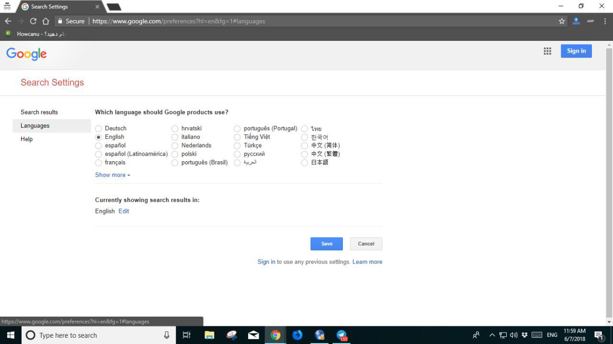Choose Tiếng Việt language
The height and width of the screenshot is (344, 613).
tap(237, 137)
